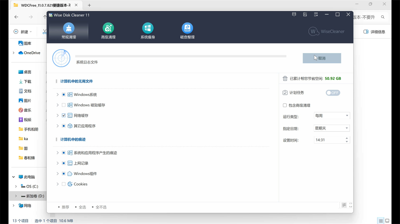400x224 pixels.
Task: Click Explorer back navigation arrow
Action: [16, 17]
